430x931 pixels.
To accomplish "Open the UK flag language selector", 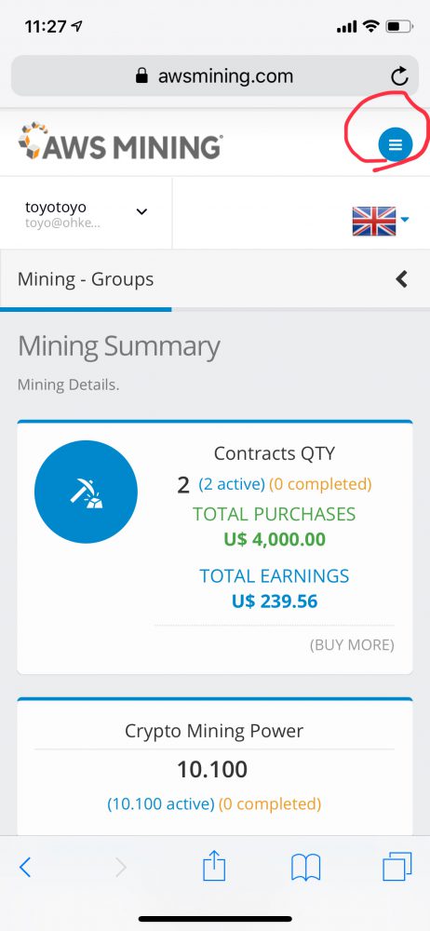I will pyautogui.click(x=380, y=221).
